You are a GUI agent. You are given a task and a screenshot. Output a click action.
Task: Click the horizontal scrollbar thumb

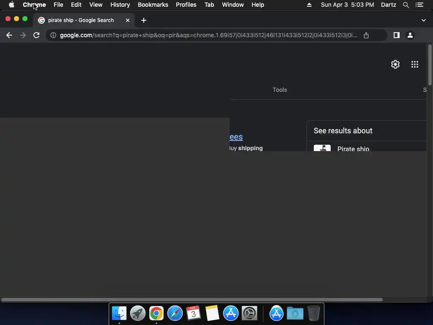pyautogui.click(x=192, y=300)
